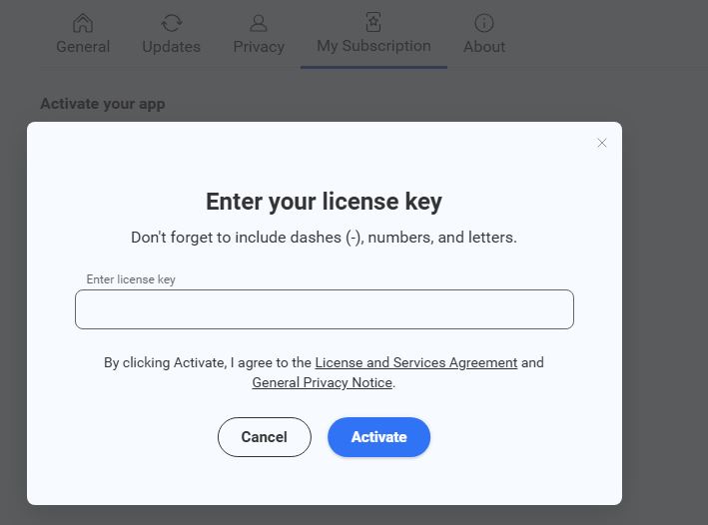
Task: Click the "Enter your license key" dialog heading
Action: tap(324, 202)
